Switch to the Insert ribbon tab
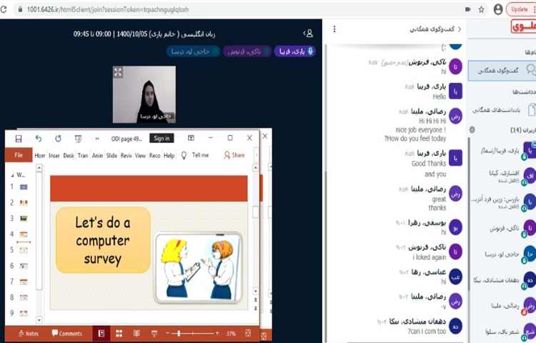536x343 pixels. coord(54,156)
